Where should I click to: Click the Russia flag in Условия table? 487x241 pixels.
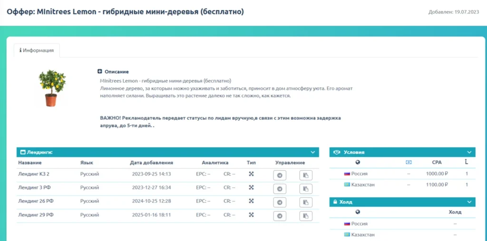pyautogui.click(x=347, y=174)
